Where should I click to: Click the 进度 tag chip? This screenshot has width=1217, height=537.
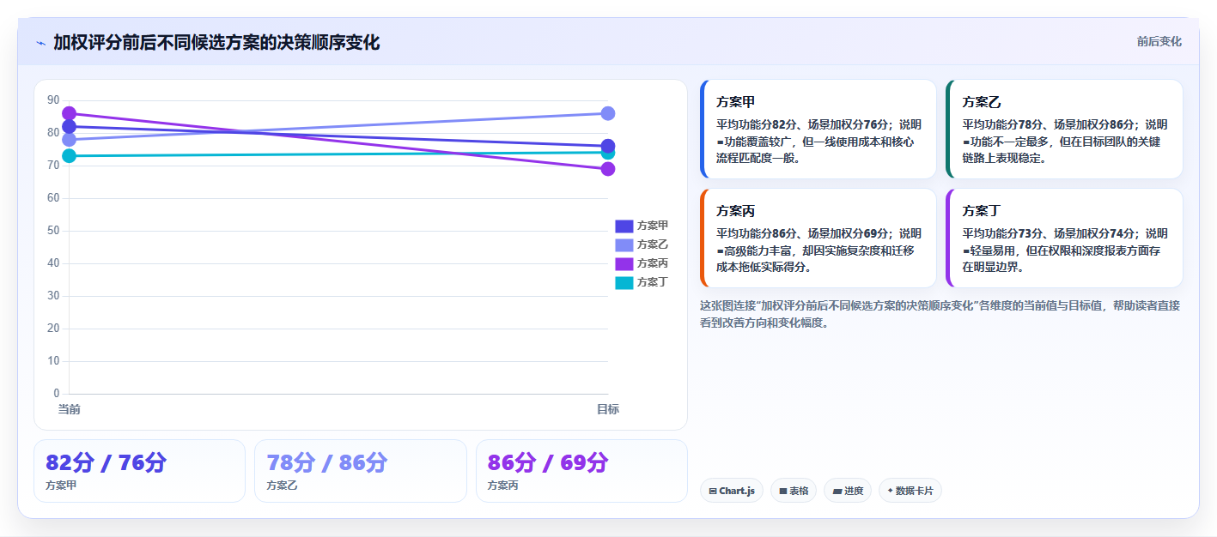coord(848,491)
